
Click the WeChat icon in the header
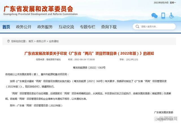click(x=154, y=15)
